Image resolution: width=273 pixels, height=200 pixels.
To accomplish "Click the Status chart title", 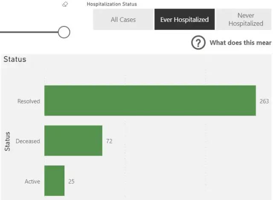I will pos(15,59).
